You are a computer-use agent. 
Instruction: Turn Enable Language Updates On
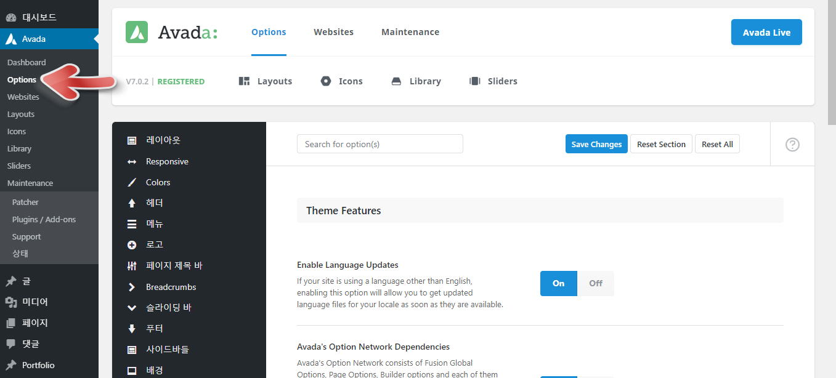pos(559,283)
